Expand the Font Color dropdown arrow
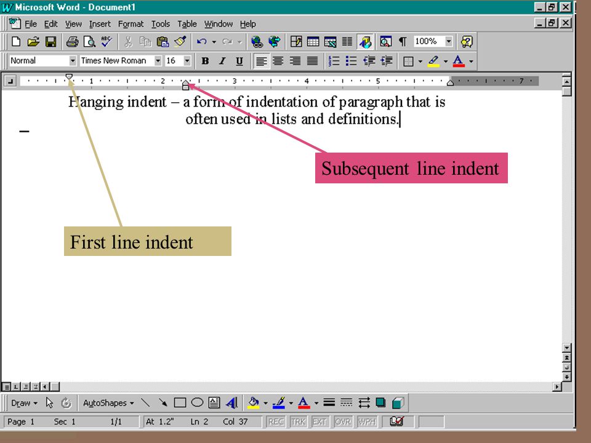Image resolution: width=591 pixels, height=443 pixels. tap(471, 61)
